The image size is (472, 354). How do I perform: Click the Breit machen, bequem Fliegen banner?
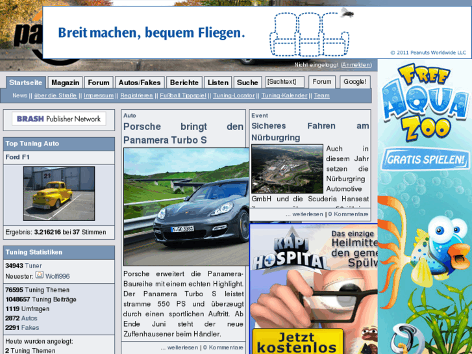257,32
